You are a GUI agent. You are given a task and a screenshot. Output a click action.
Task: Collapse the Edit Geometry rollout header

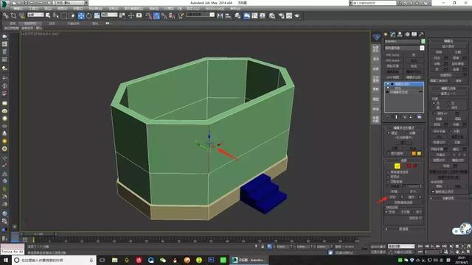tap(448, 88)
